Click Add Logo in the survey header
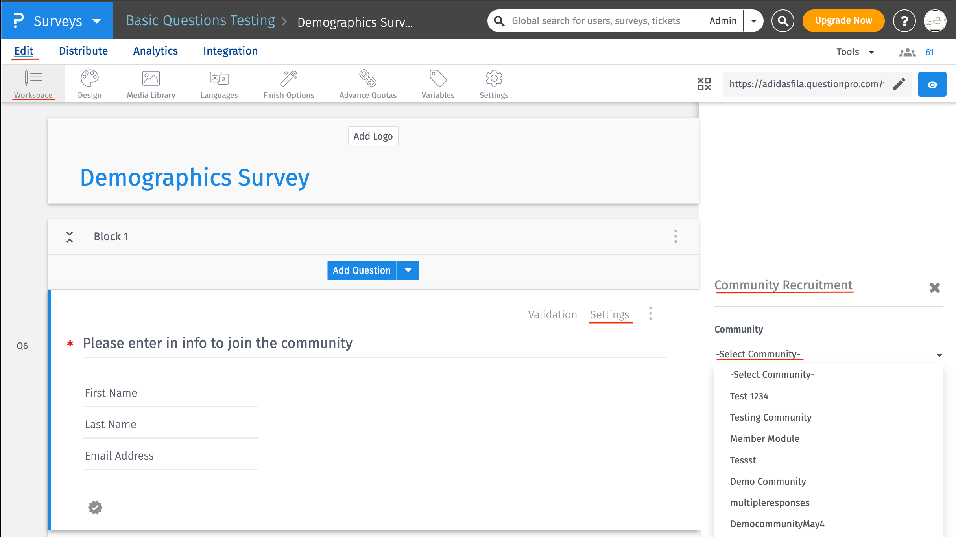Screen dimensions: 956x537 tap(373, 136)
